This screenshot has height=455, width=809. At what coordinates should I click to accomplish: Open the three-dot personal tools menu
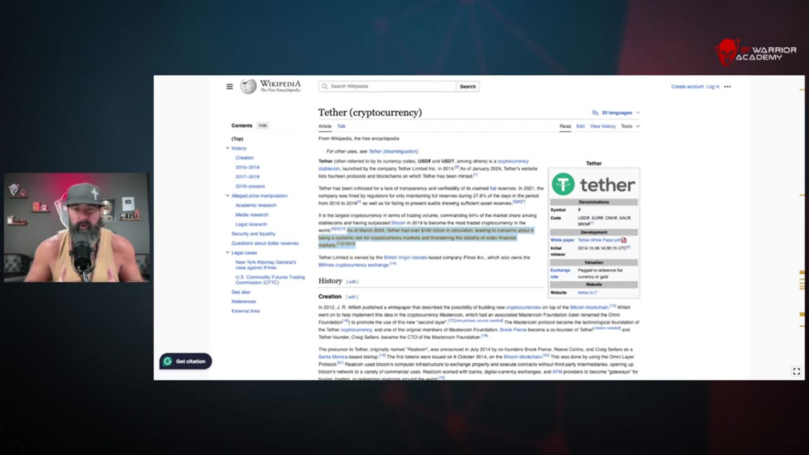pyautogui.click(x=727, y=87)
